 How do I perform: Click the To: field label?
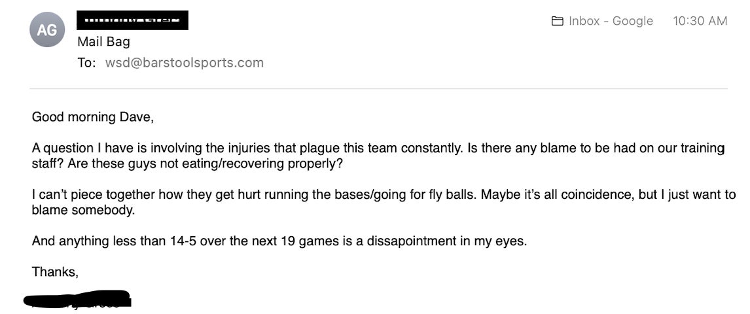(x=86, y=63)
